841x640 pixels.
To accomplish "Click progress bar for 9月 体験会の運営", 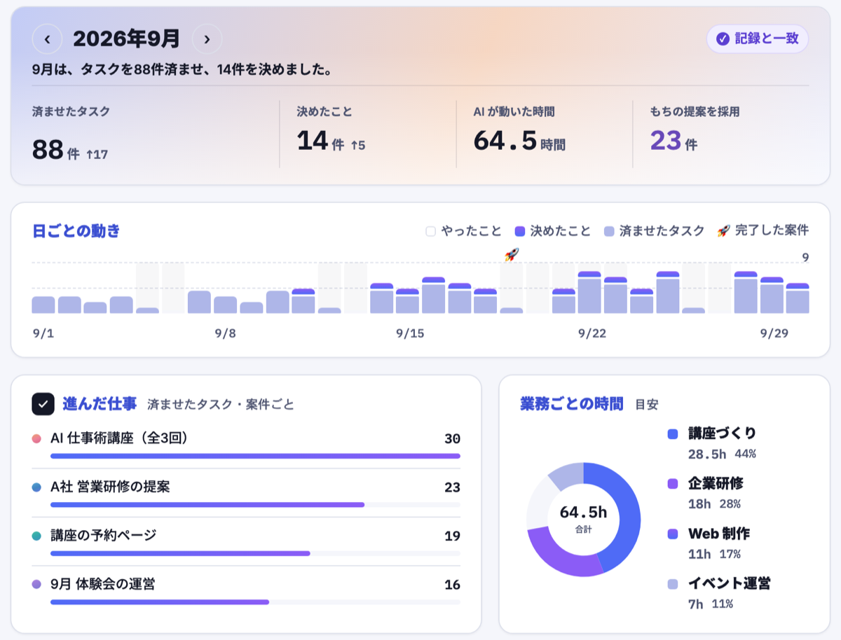I will 255,601.
